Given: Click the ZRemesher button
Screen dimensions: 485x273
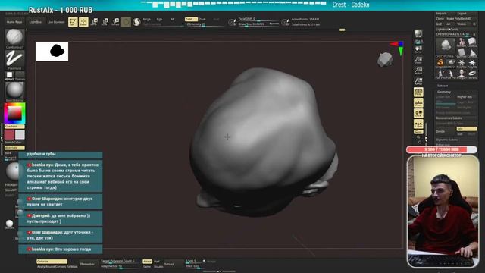Looking at the screenshot, I should click(x=87, y=264).
